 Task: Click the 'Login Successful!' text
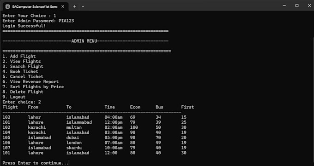click(x=24, y=26)
